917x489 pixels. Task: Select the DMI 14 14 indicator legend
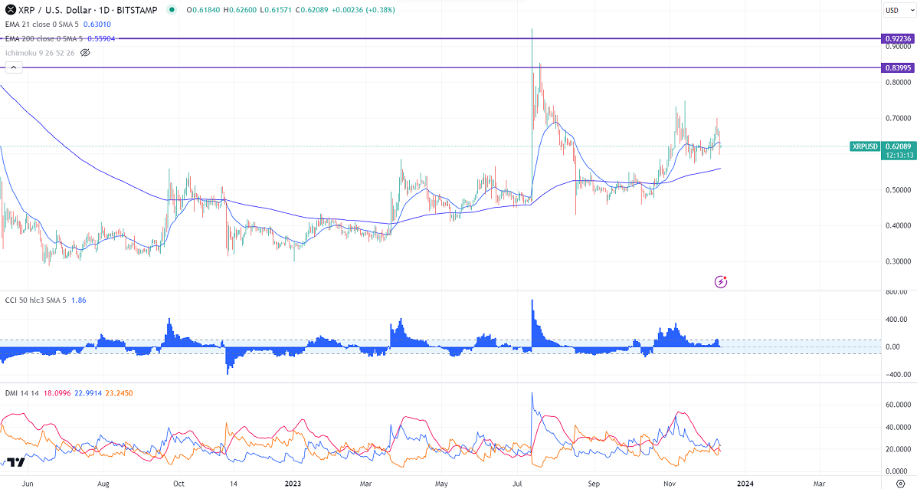point(21,393)
